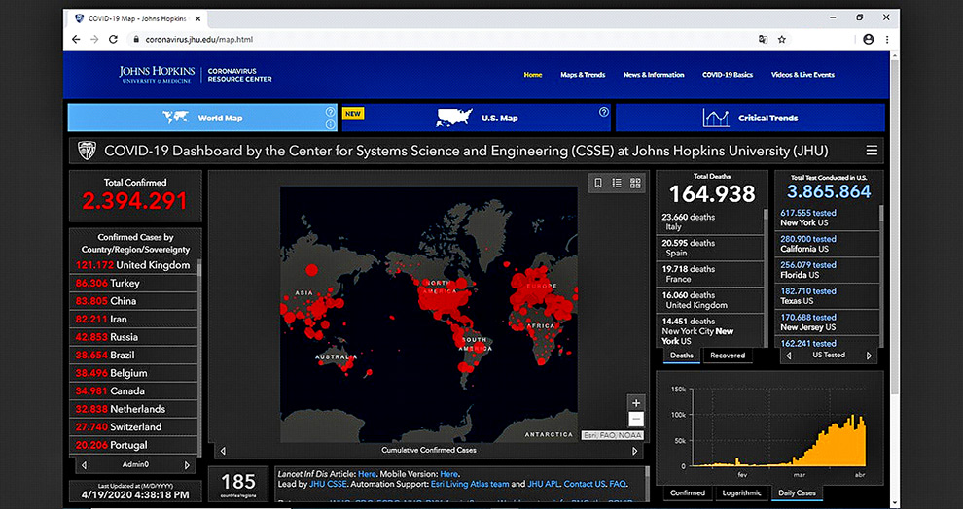
Task: Open the Chrome three-dot menu
Action: (887, 39)
